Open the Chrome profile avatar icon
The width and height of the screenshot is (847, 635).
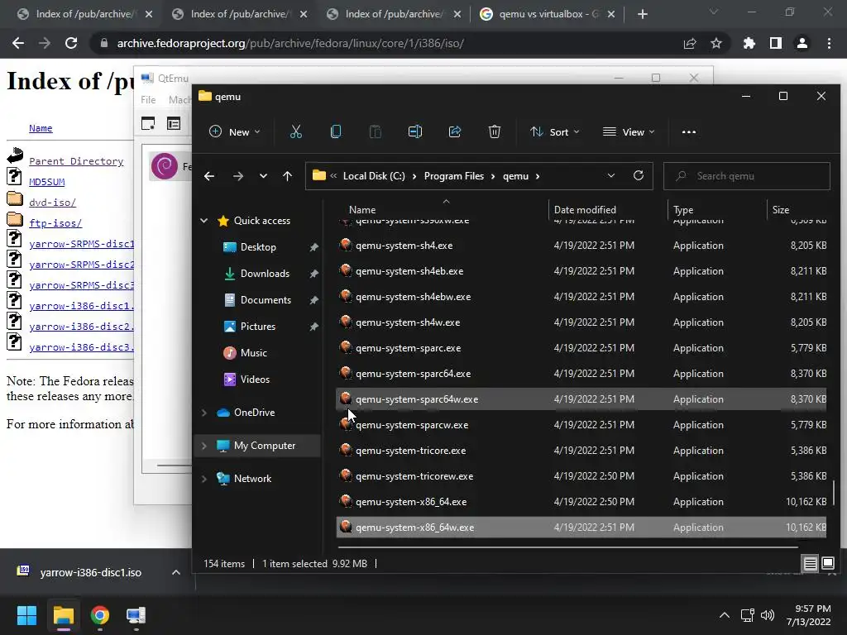point(802,43)
